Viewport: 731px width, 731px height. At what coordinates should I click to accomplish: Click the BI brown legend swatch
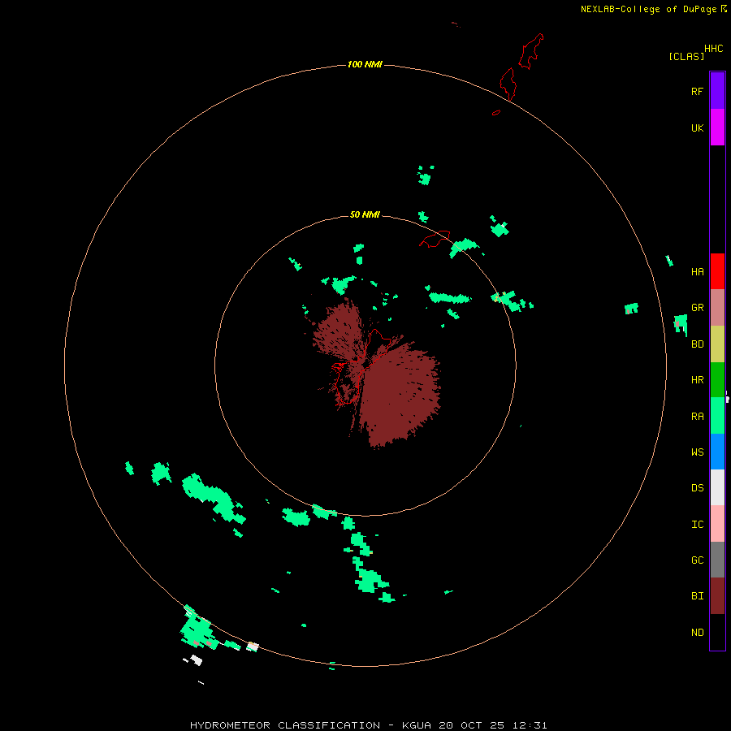(x=717, y=596)
